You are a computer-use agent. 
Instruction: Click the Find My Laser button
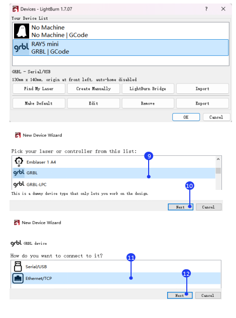coord(39,88)
